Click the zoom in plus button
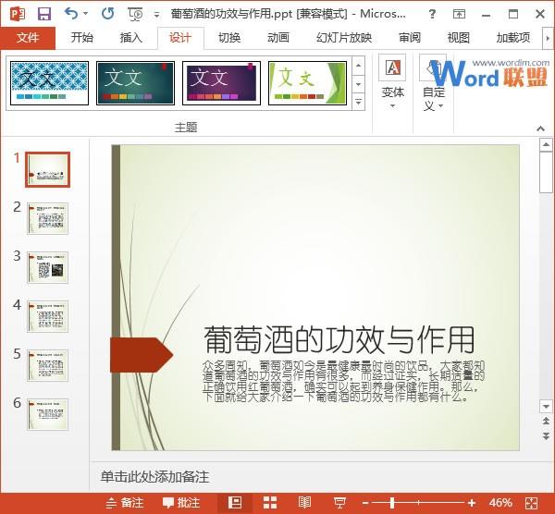The height and width of the screenshot is (514, 555). (x=472, y=503)
